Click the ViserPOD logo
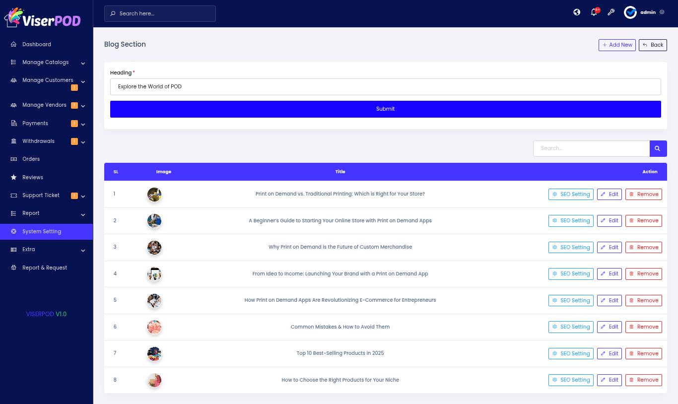Screen dimensions: 678x404 (43, 18)
